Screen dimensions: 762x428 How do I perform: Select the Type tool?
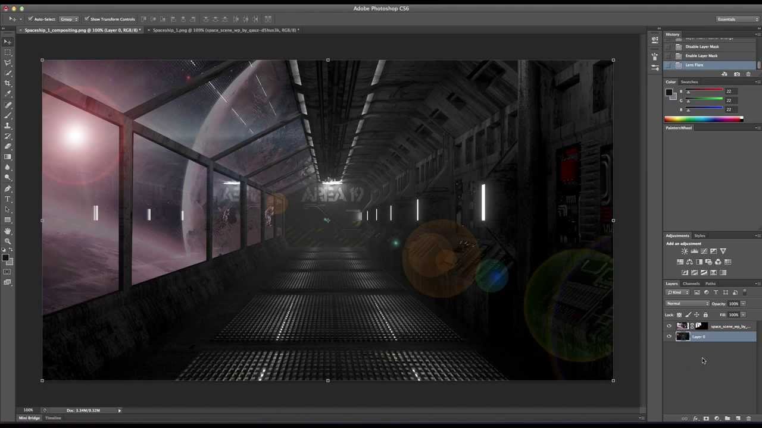pyautogui.click(x=8, y=199)
